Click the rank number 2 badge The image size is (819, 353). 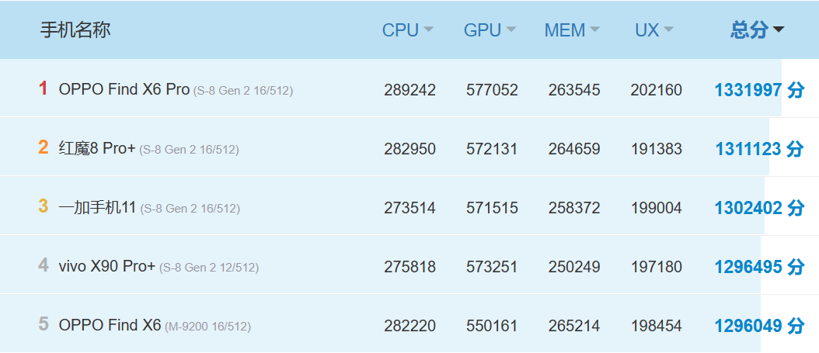[44, 147]
